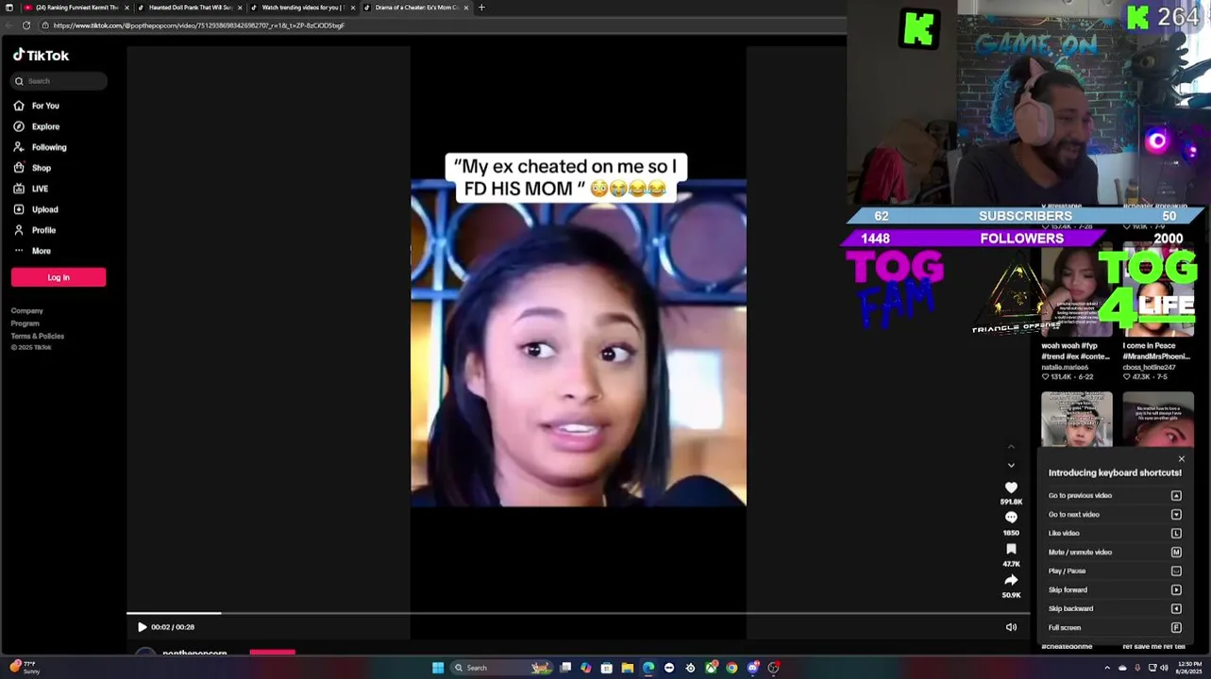The height and width of the screenshot is (679, 1211).
Task: Click the red Log in button
Action: coord(59,277)
